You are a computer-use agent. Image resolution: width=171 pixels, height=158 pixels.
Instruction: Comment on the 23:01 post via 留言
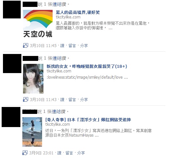click(69, 153)
